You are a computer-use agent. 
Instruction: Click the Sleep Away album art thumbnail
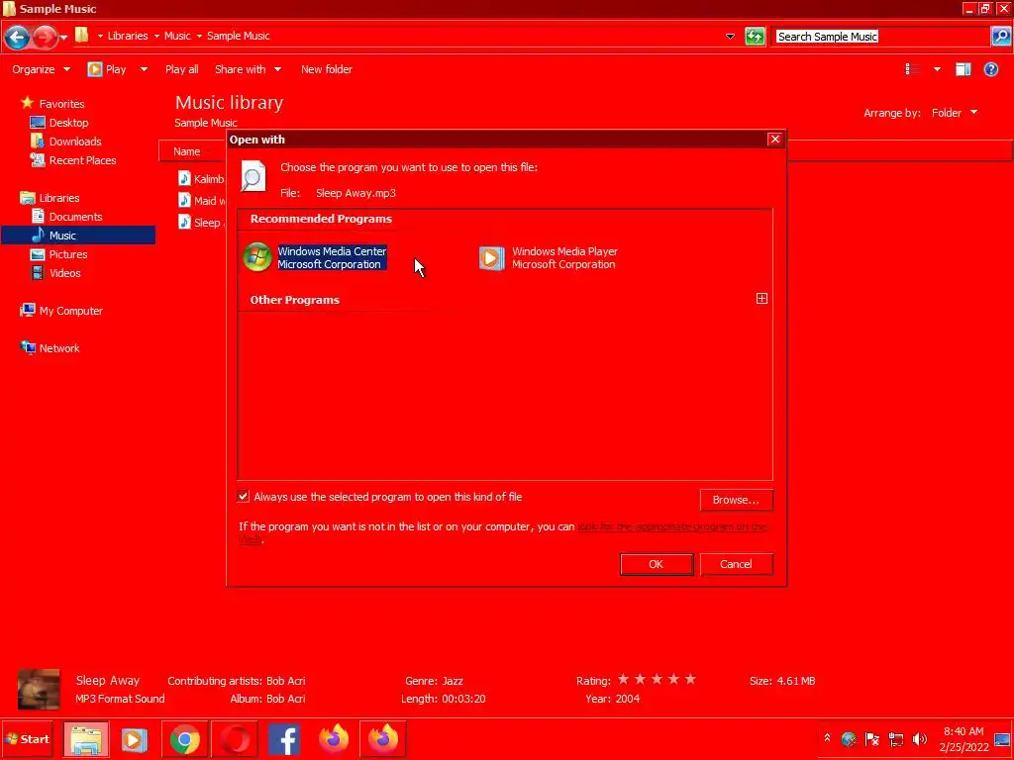click(x=39, y=689)
